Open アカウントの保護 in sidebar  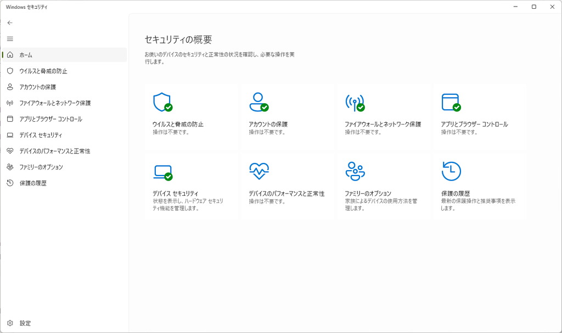click(x=65, y=87)
